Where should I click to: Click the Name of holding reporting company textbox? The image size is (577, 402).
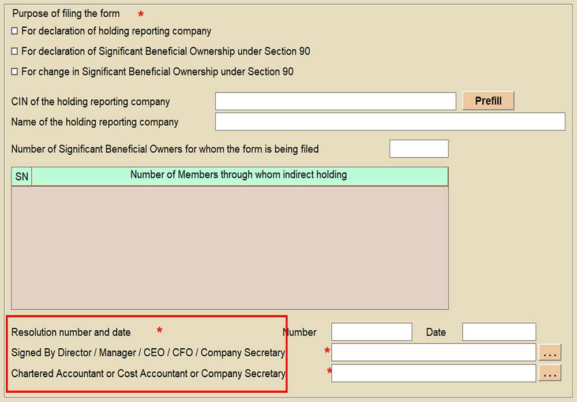point(390,122)
